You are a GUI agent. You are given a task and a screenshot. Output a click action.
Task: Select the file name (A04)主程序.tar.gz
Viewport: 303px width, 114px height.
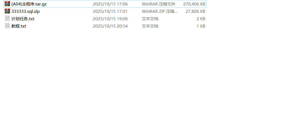(x=29, y=4)
